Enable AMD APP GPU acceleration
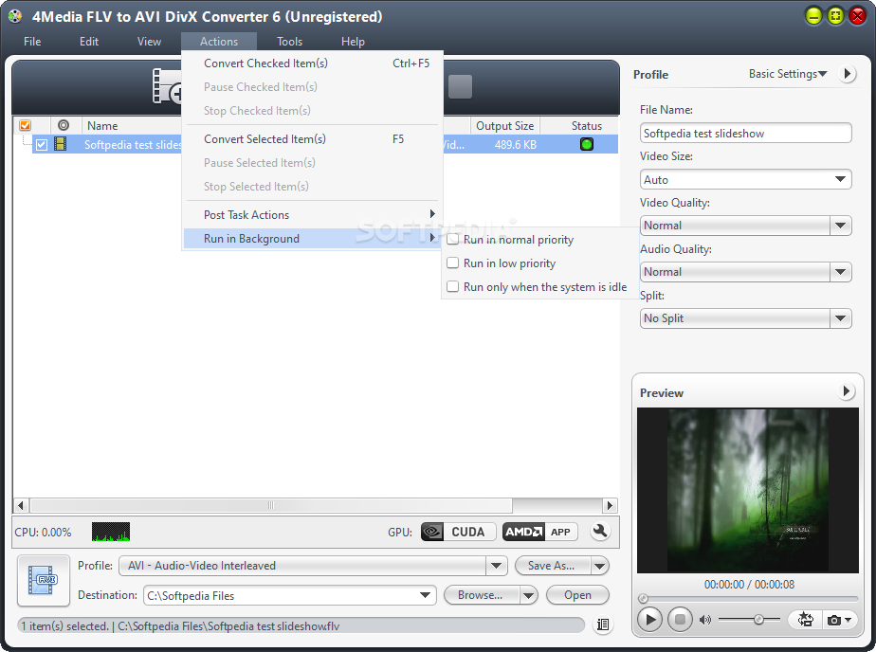Image resolution: width=876 pixels, height=652 pixels. tap(539, 532)
